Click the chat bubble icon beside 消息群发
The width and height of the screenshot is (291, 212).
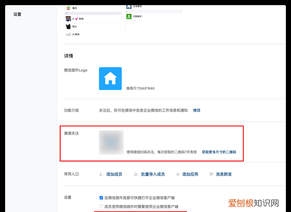[211, 174]
